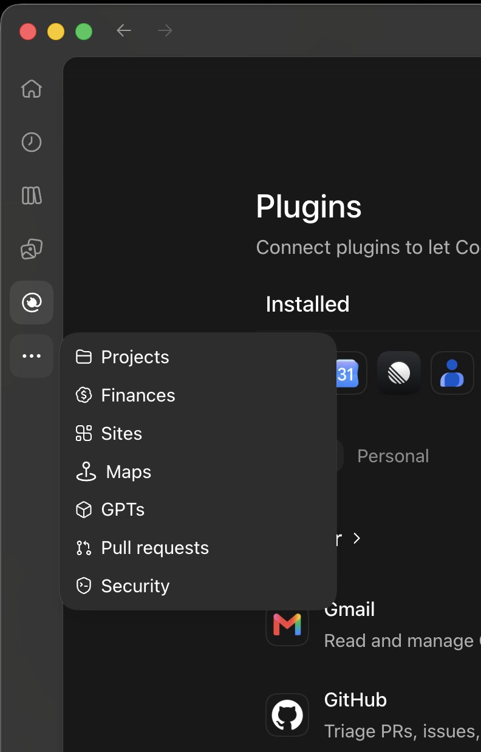The width and height of the screenshot is (481, 752).
Task: Select the highlighted plugins sidebar icon
Action: [x=32, y=303]
